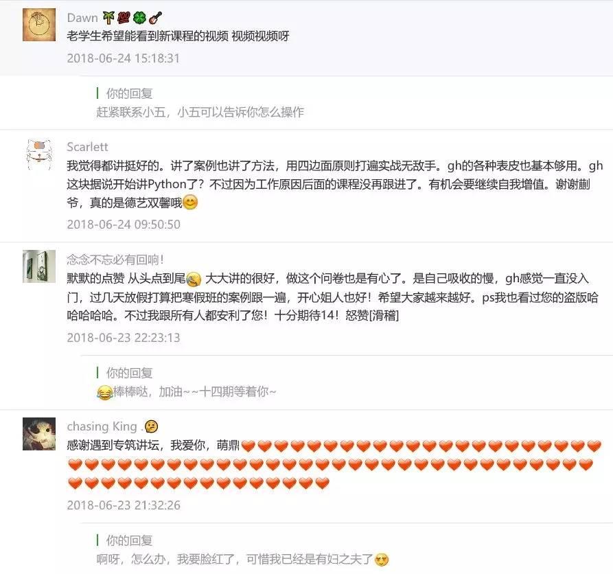Click Dawn's profile avatar
613x574 pixels.
pos(39,25)
